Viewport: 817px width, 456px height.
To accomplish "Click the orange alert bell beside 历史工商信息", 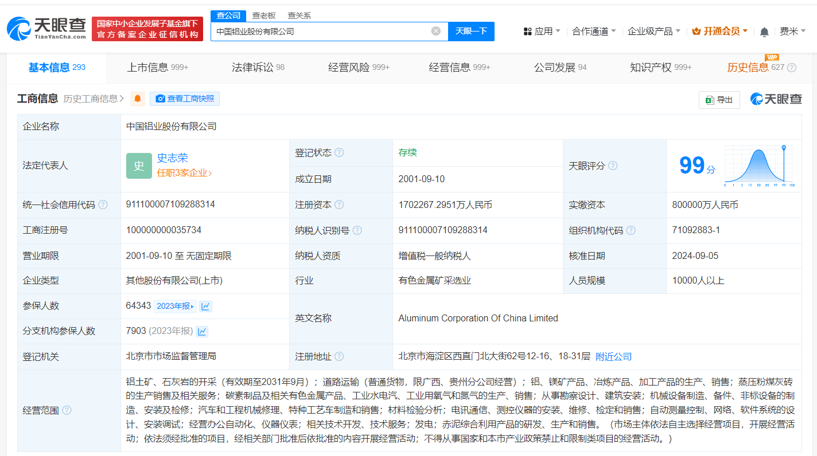I will point(137,99).
